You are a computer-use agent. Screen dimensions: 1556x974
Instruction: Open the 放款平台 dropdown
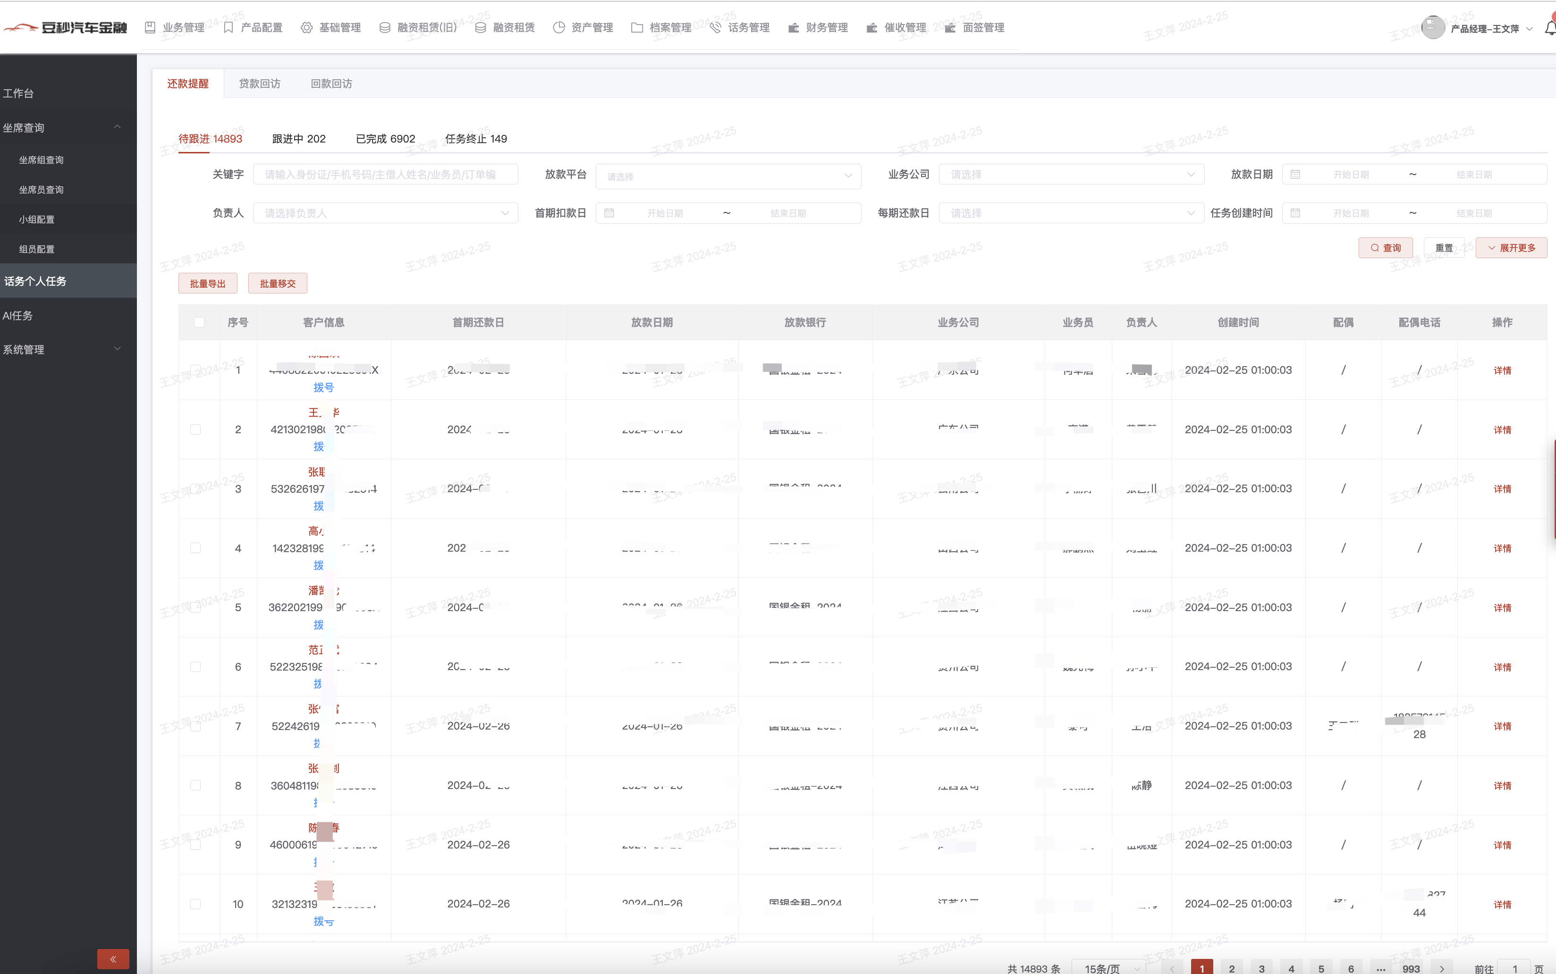coord(728,176)
